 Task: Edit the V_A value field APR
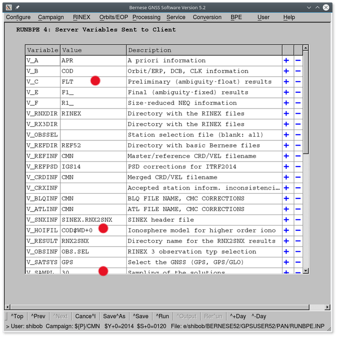(93, 60)
